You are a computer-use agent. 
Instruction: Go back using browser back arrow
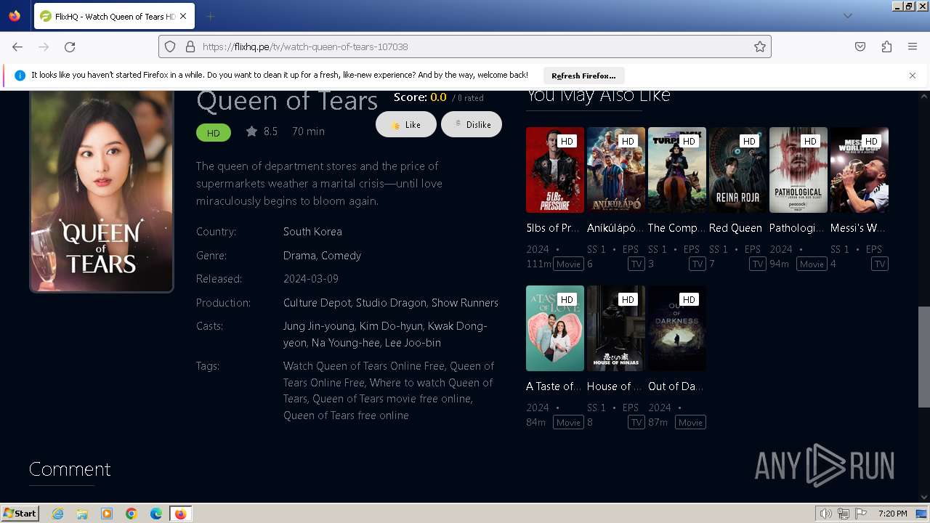[x=17, y=46]
